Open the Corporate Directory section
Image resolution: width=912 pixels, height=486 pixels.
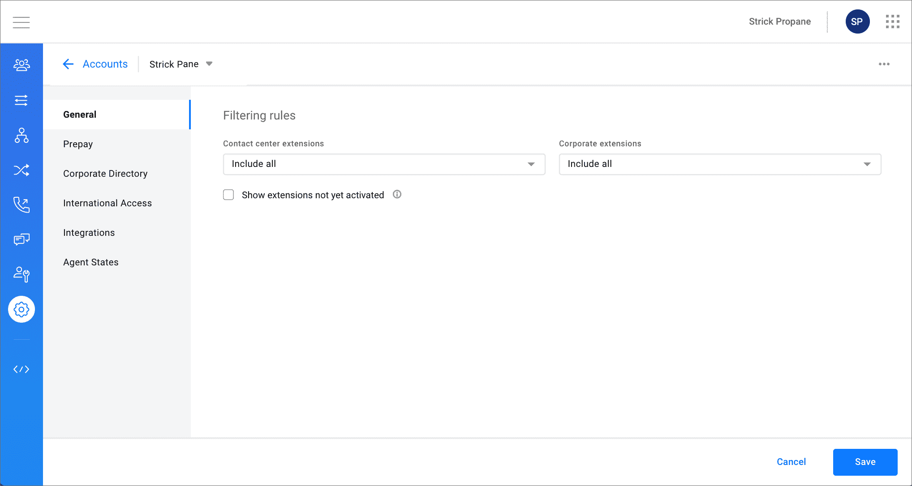[x=105, y=173]
